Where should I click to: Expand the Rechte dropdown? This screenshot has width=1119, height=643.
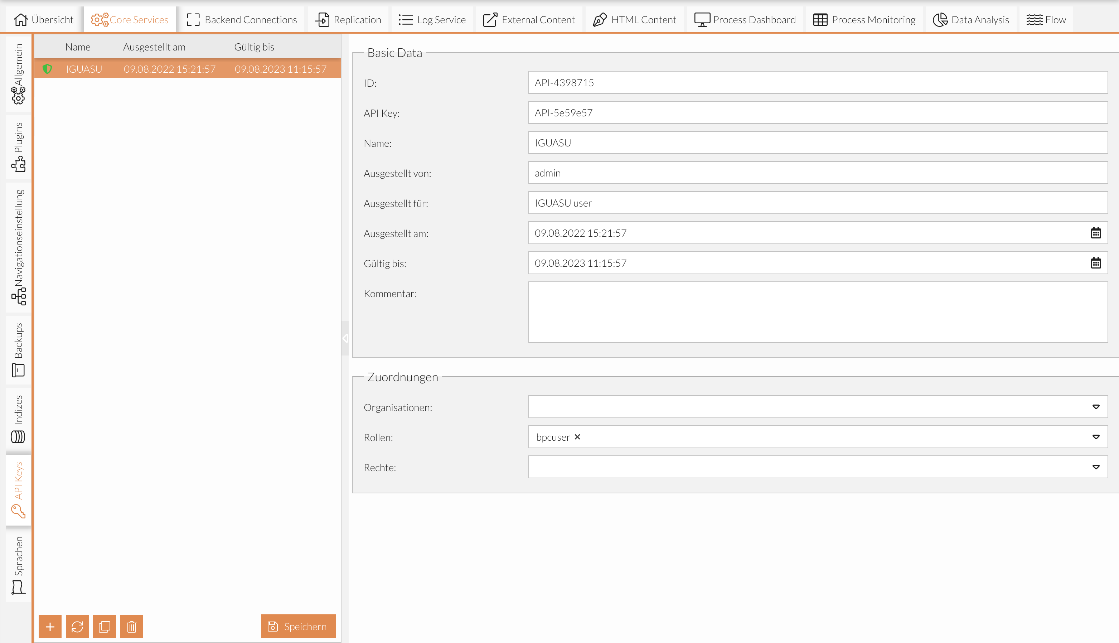[x=1096, y=467]
